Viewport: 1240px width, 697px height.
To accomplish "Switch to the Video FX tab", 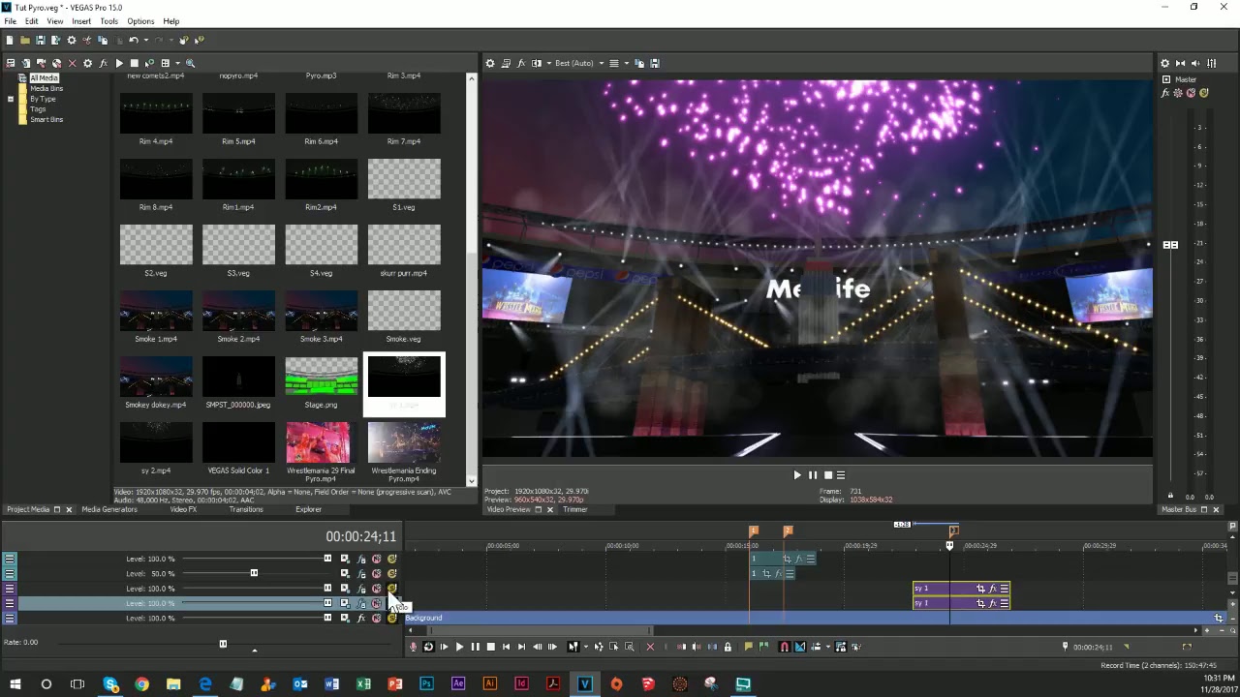I will [x=183, y=509].
